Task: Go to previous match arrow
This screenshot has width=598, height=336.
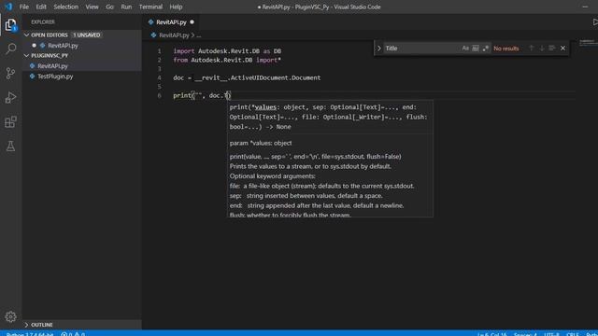Action: click(x=532, y=49)
